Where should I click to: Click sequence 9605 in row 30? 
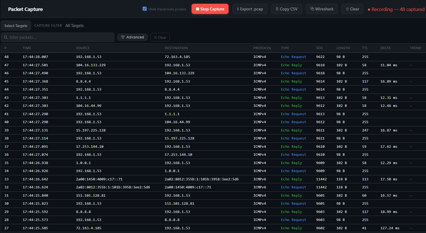tap(320, 204)
